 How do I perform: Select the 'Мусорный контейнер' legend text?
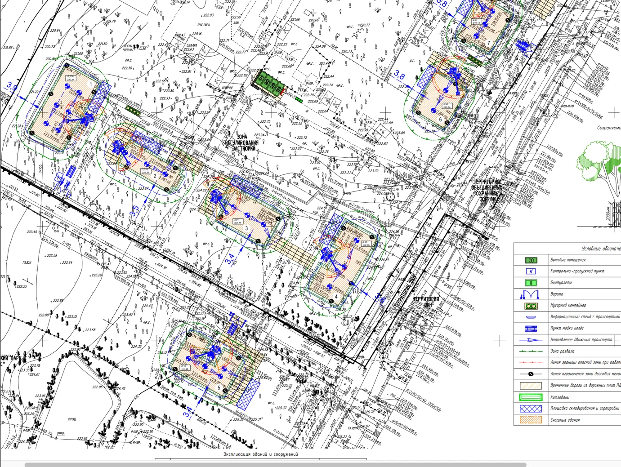pos(568,306)
